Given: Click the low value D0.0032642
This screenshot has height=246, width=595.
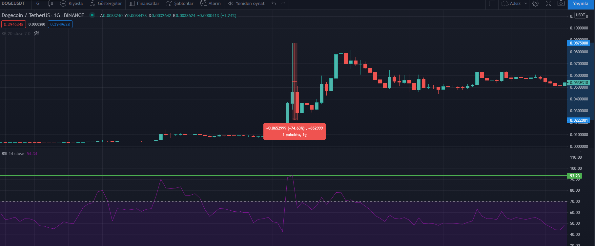Looking at the screenshot, I should [160, 16].
